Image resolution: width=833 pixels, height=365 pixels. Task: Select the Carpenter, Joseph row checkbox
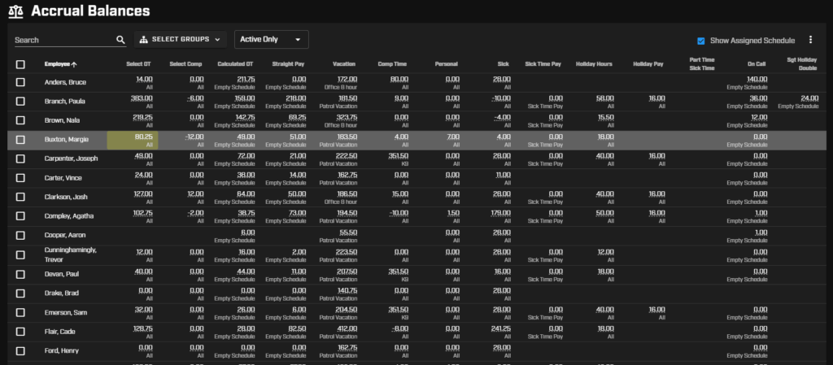click(x=20, y=159)
